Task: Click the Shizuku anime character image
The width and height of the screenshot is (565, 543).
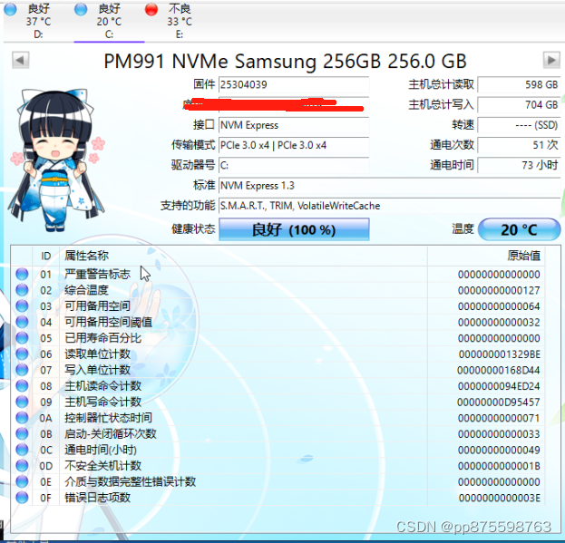Action: pyautogui.click(x=57, y=160)
